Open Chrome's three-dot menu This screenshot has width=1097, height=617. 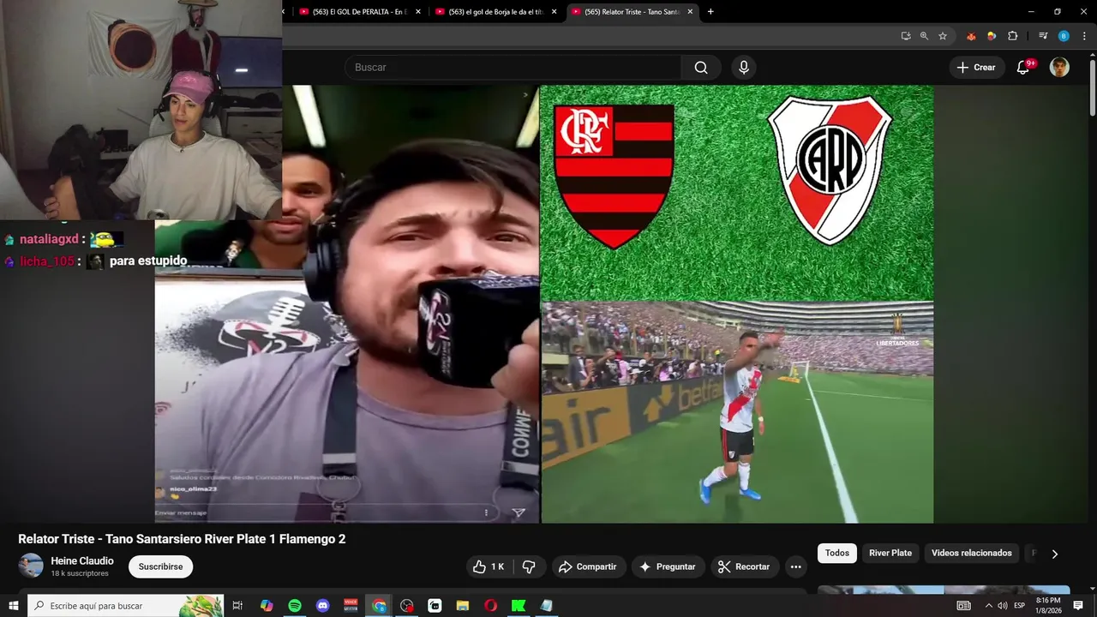[1083, 36]
